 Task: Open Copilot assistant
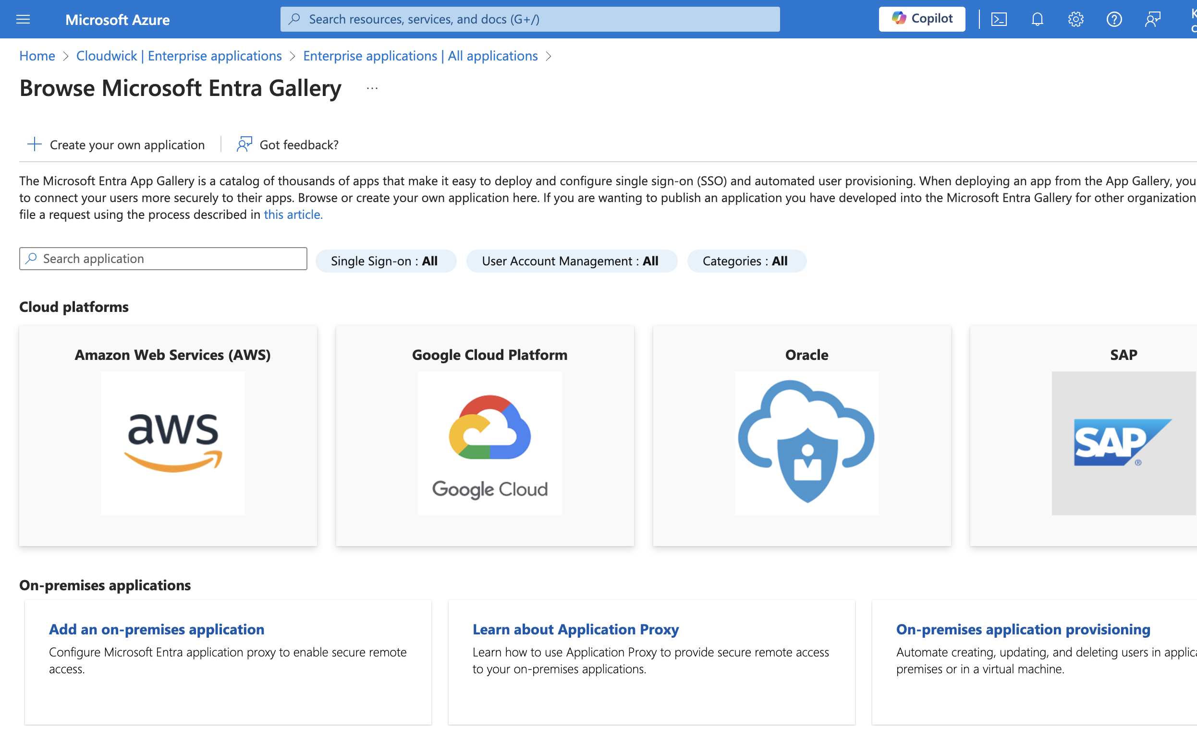pyautogui.click(x=922, y=19)
